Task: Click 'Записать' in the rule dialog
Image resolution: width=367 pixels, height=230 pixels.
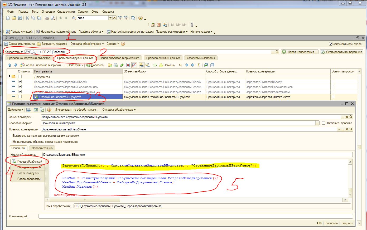Action: coord(331,223)
